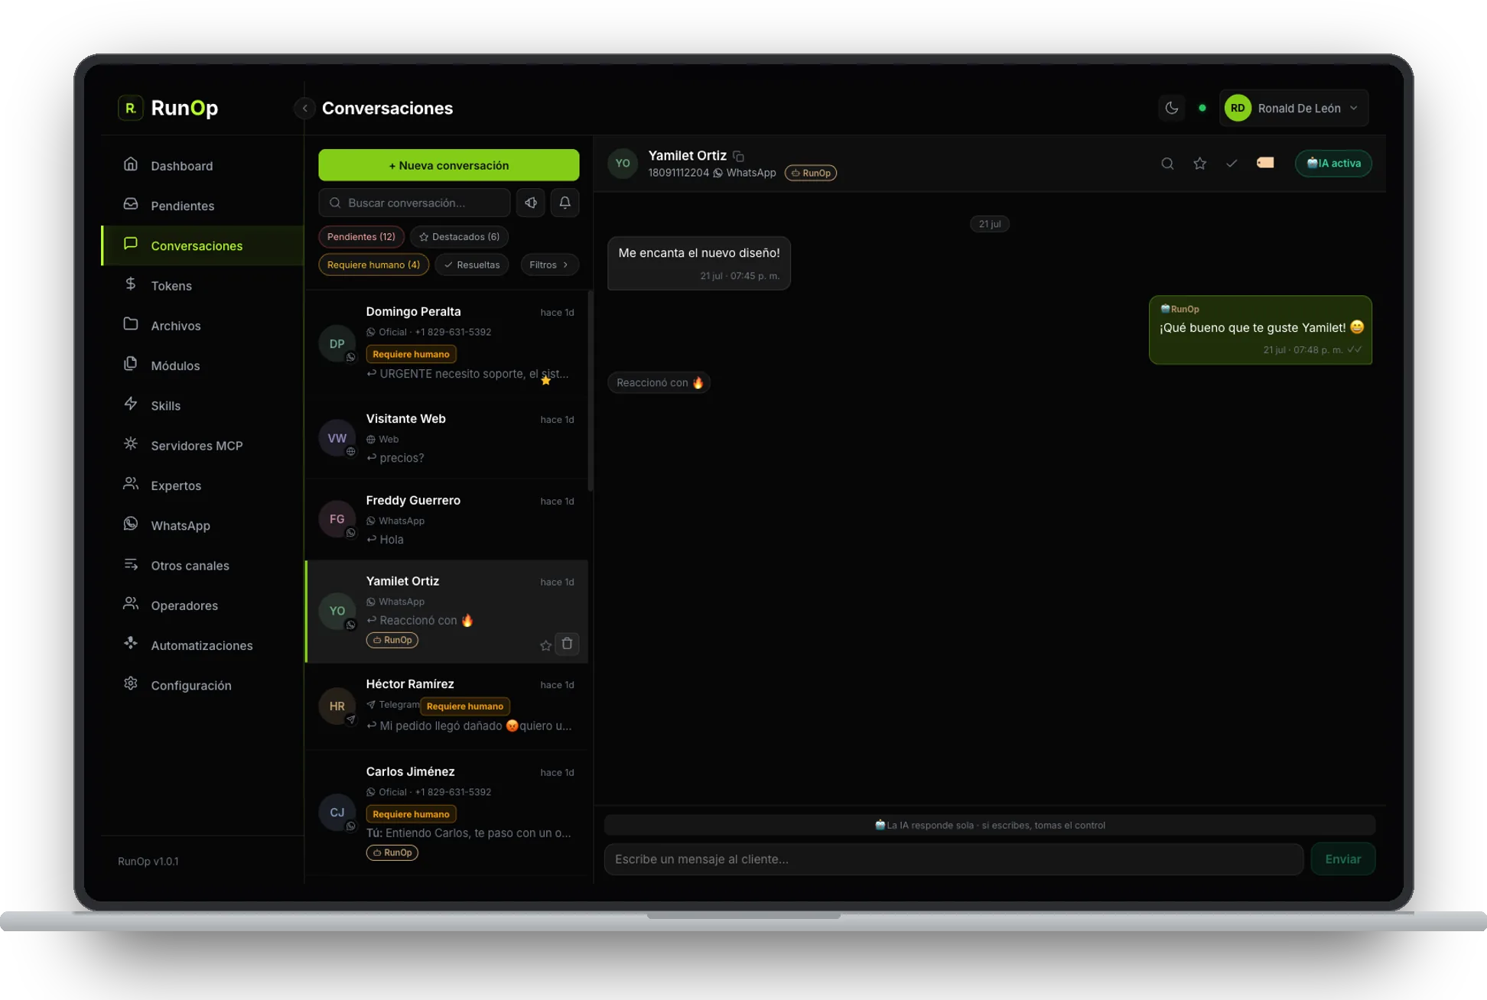This screenshot has width=1487, height=1000.
Task: Click the RunOp logo icon
Action: (x=130, y=108)
